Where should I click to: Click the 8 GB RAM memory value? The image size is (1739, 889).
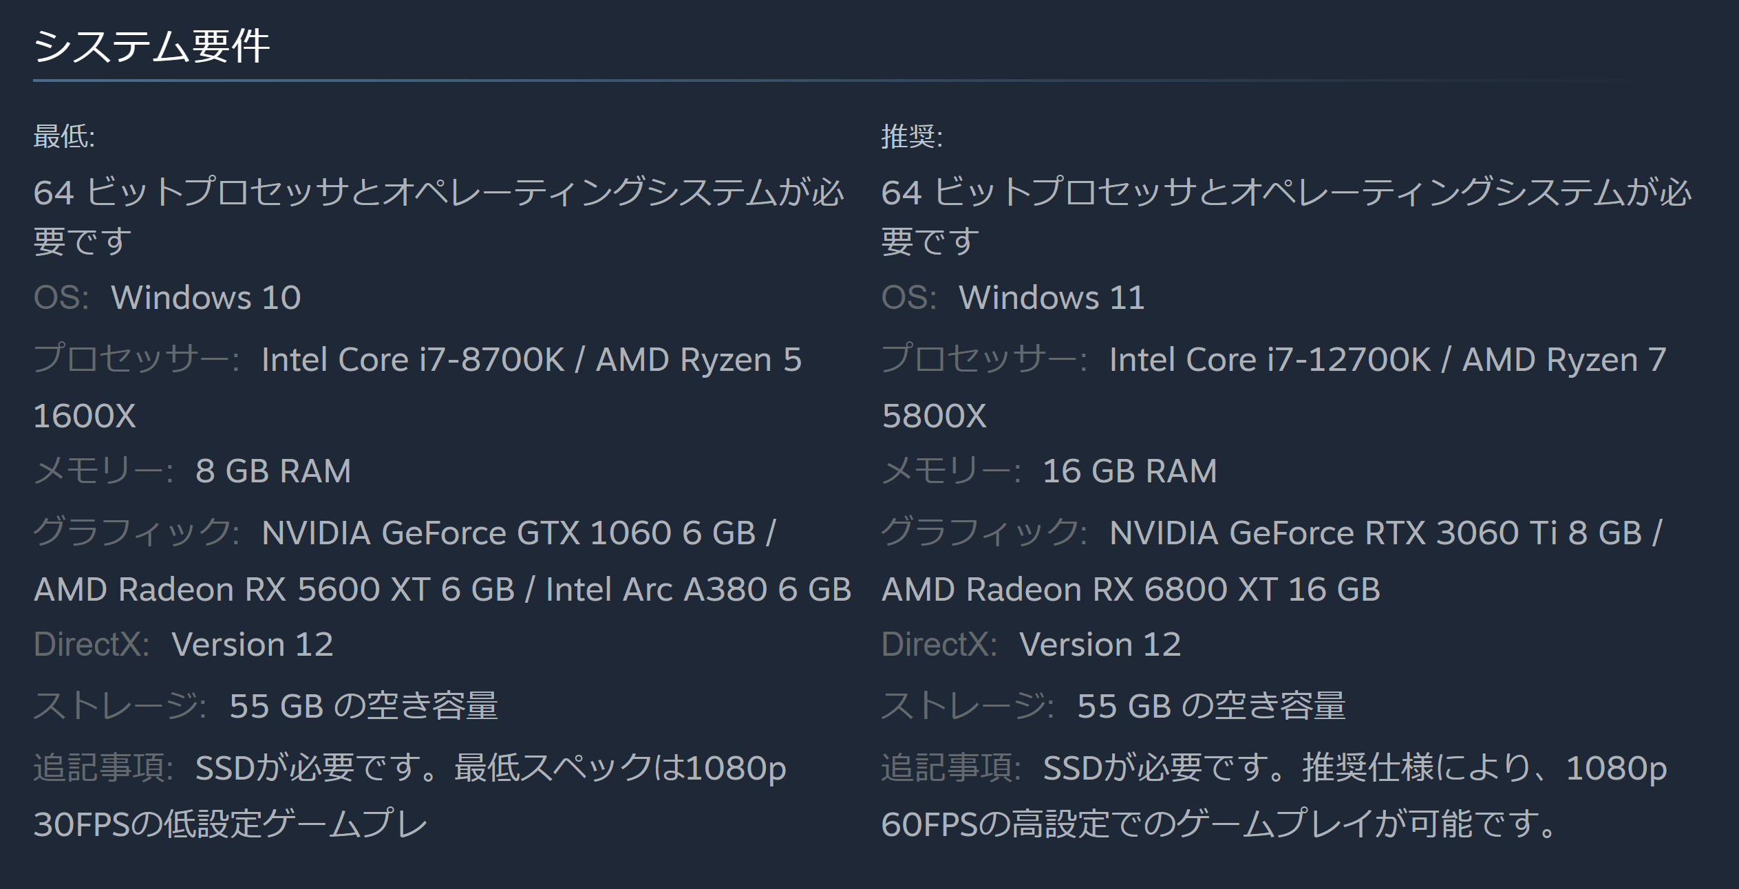tap(273, 471)
